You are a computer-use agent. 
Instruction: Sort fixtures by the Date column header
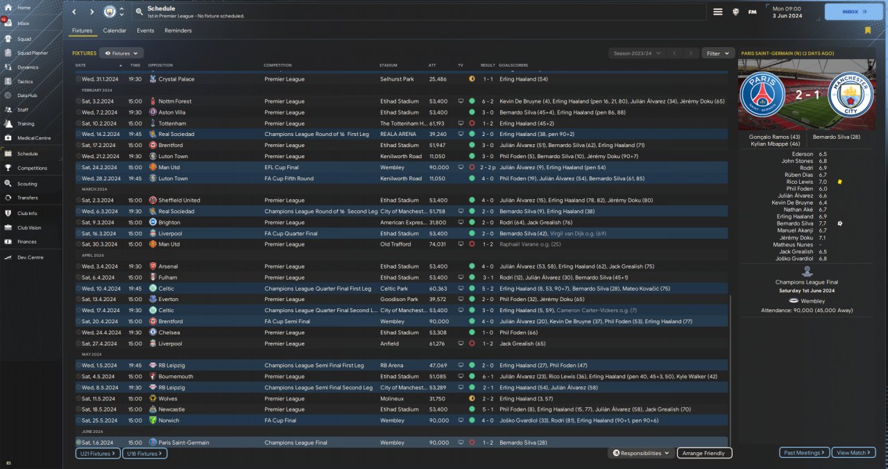(x=80, y=65)
